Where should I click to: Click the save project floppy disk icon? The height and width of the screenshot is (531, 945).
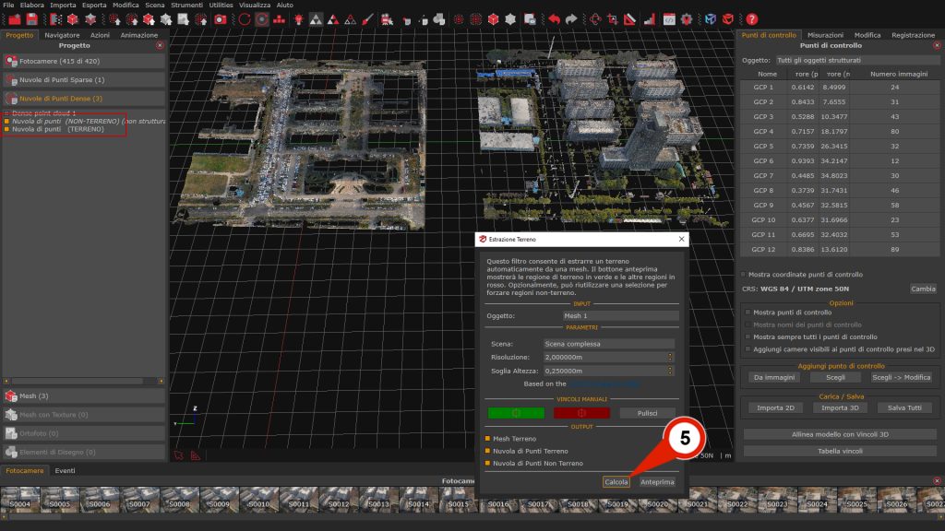click(32, 19)
